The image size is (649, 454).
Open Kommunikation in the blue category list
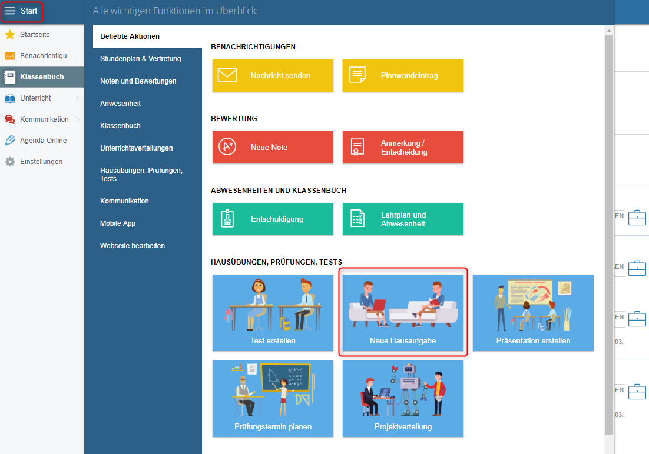point(125,201)
